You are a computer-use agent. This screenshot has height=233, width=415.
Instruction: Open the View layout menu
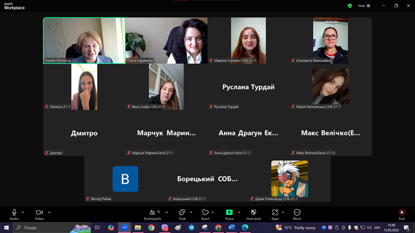pos(364,6)
